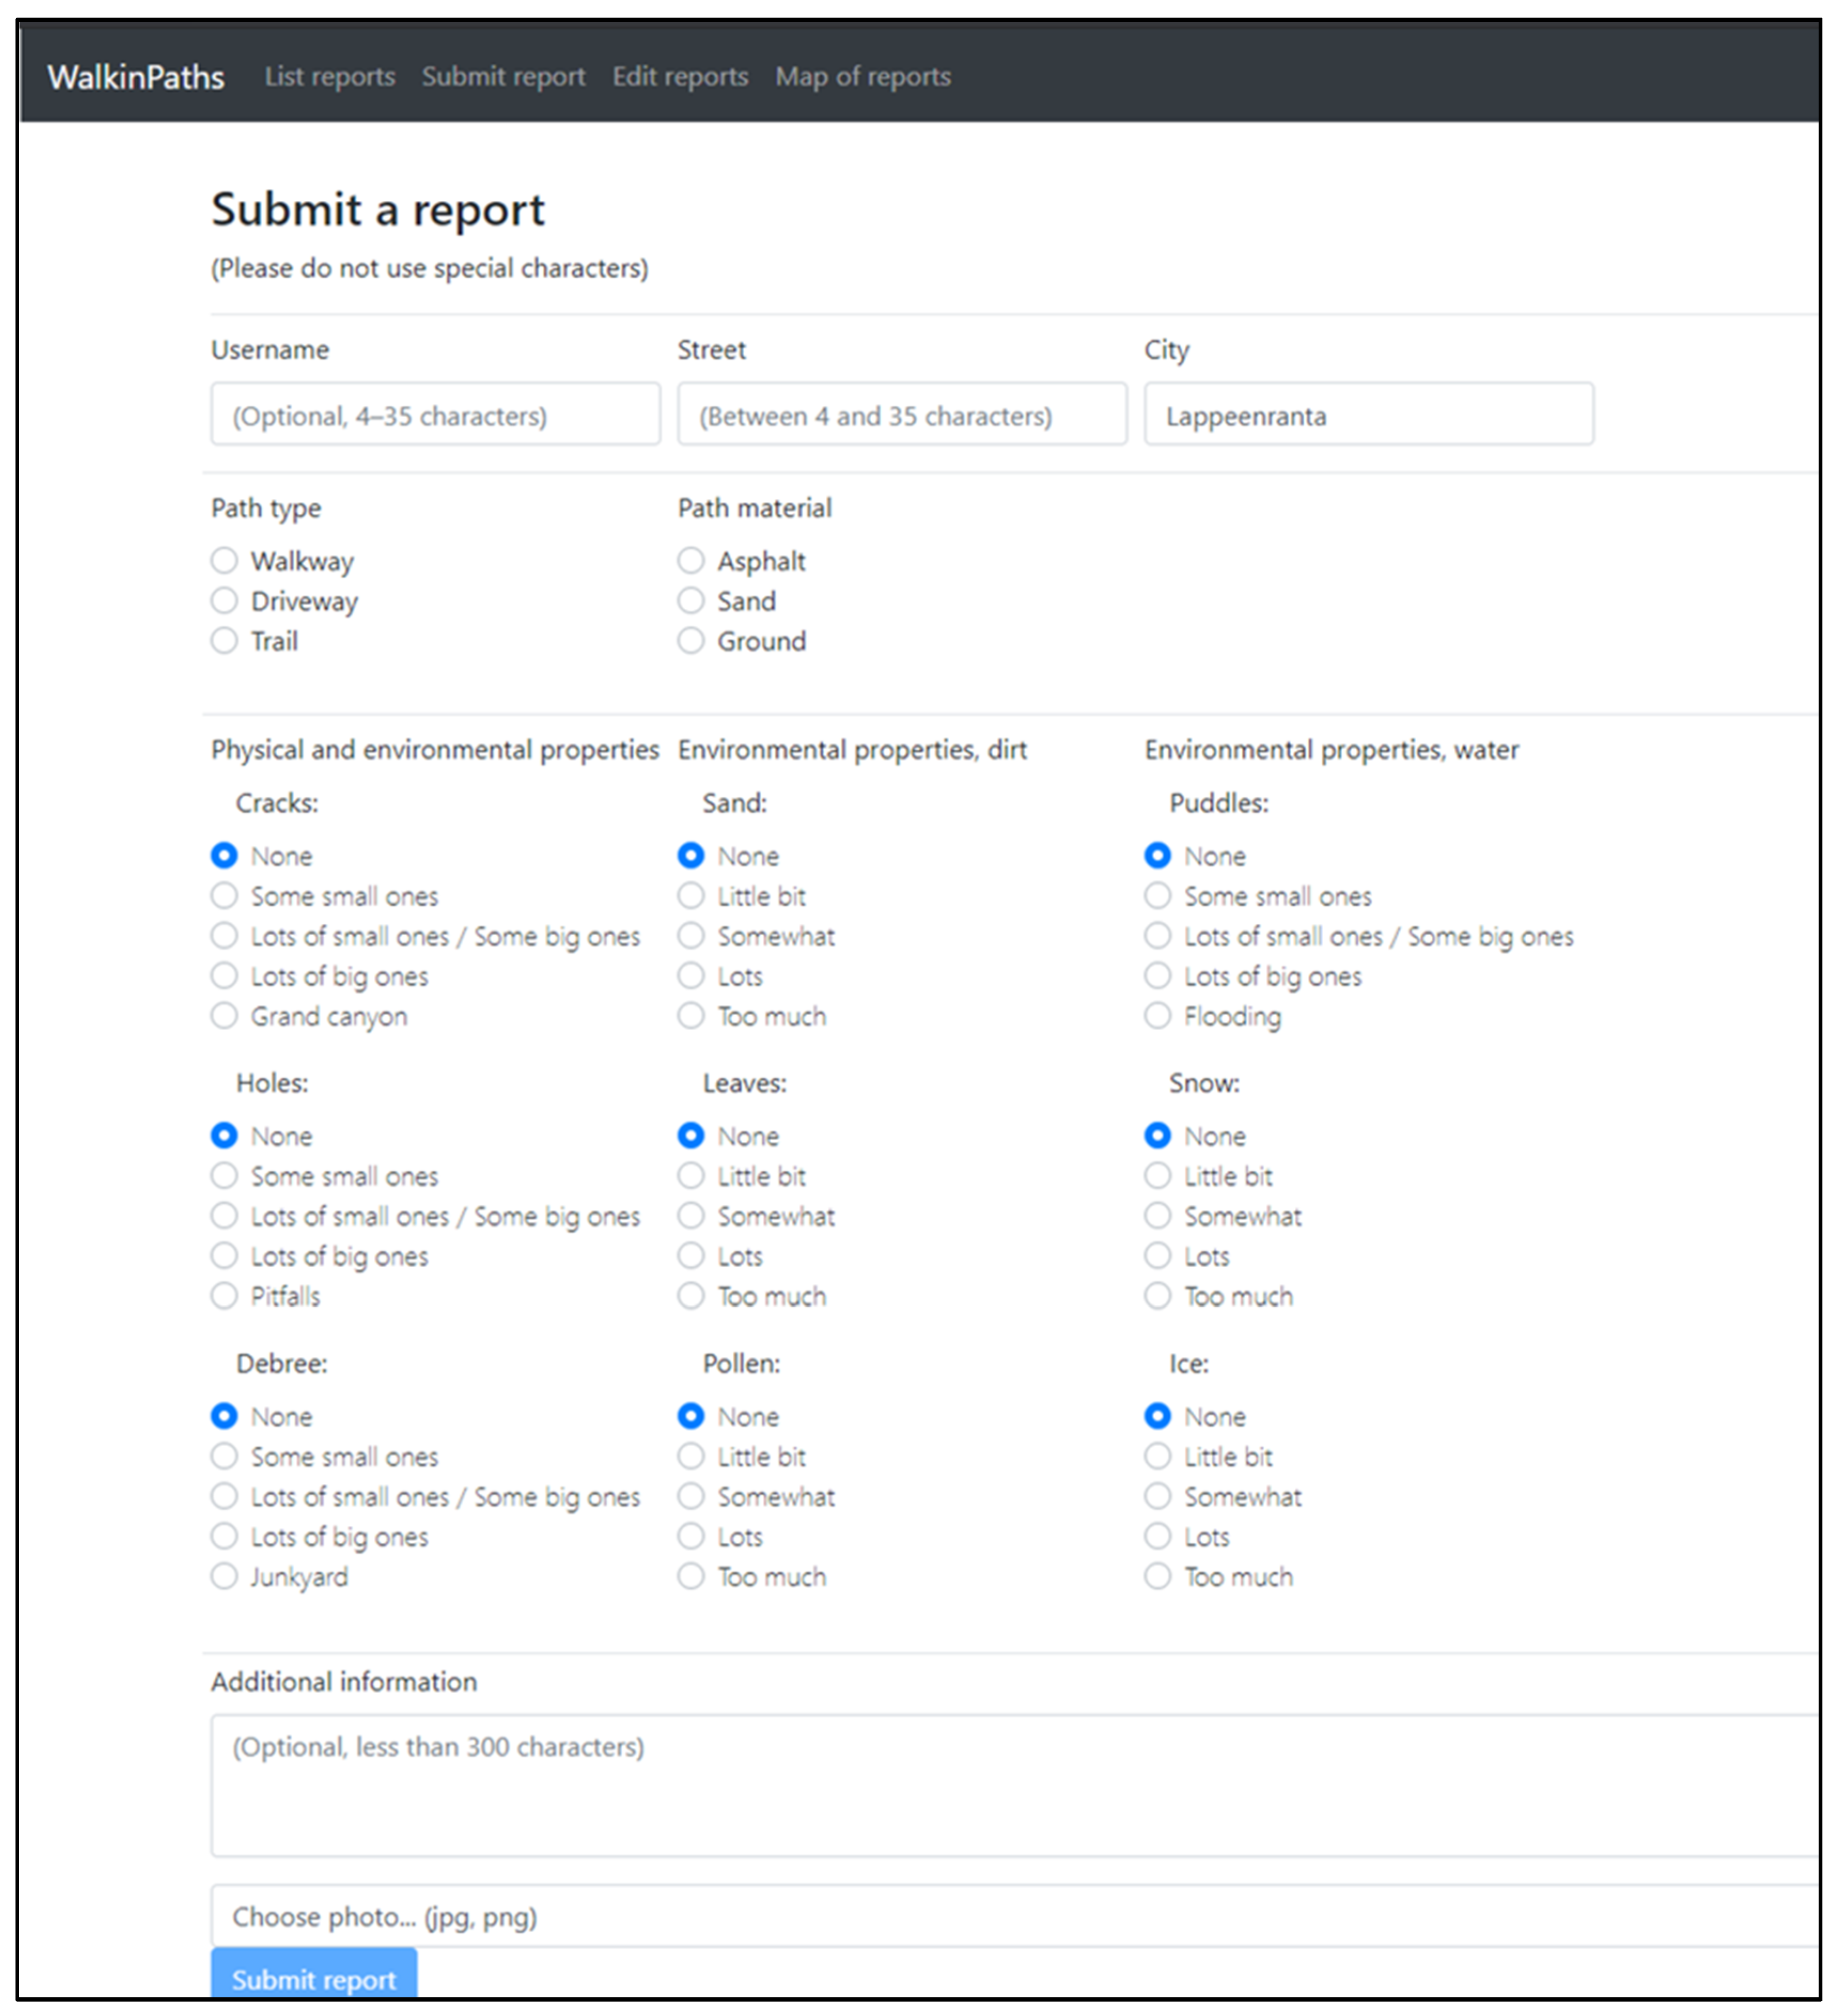The width and height of the screenshot is (1832, 2016).
Task: Set Pollen to Too much
Action: click(x=691, y=1577)
